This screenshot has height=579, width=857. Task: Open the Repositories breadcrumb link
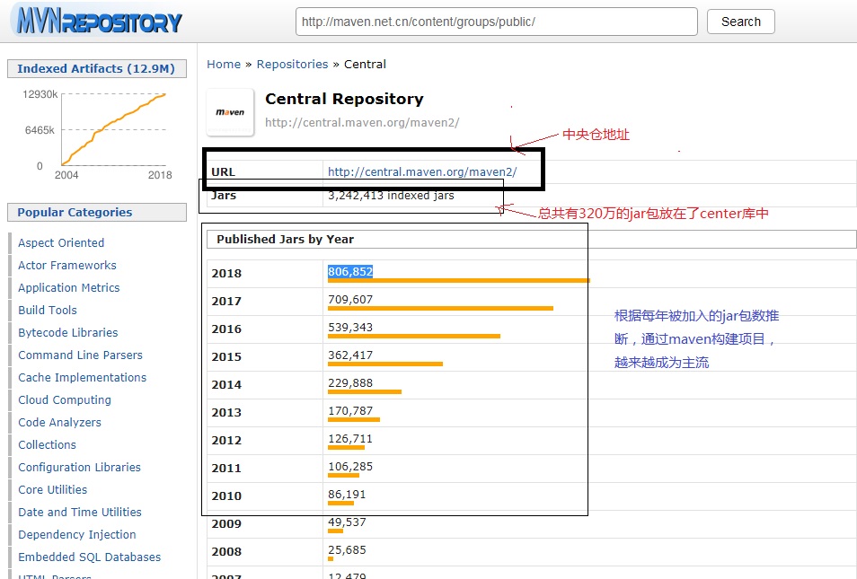(292, 64)
